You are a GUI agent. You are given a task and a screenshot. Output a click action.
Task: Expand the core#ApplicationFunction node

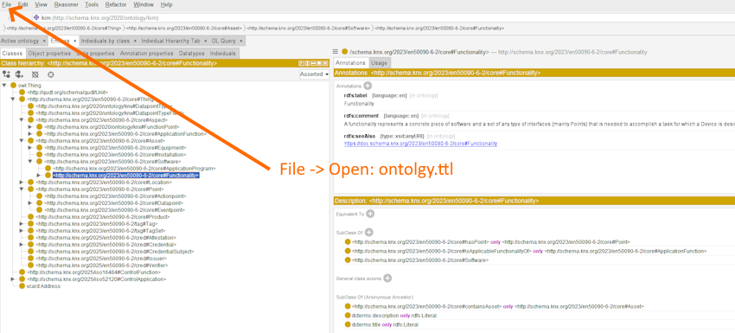click(30, 134)
